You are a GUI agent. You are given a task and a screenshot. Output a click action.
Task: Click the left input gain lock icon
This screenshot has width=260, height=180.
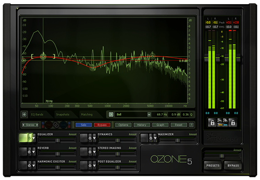point(212,122)
